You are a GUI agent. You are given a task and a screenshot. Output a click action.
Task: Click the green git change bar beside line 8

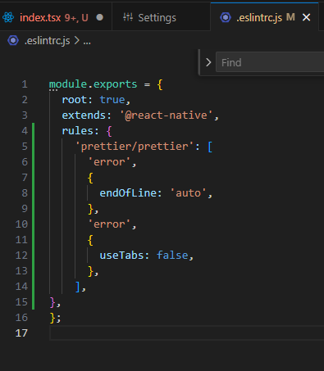click(34, 193)
